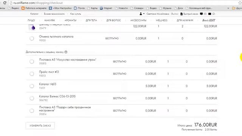Viewport: 242px width, 136px height.
Task: Click the Светлана Михайловна profile name
Action: pyautogui.click(x=158, y=14)
